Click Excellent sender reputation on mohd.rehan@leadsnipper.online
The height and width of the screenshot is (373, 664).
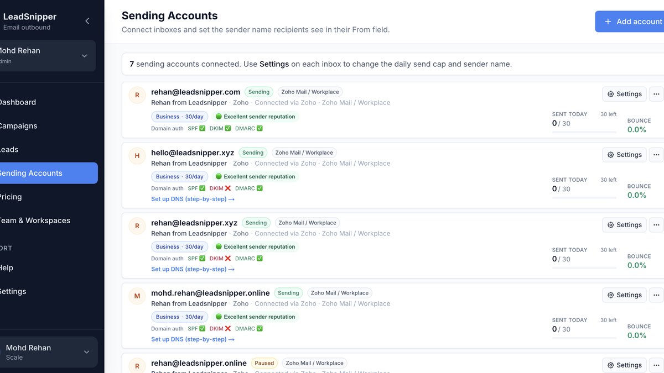(255, 317)
